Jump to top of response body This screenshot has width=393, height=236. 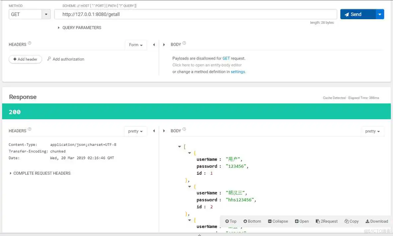pyautogui.click(x=231, y=221)
